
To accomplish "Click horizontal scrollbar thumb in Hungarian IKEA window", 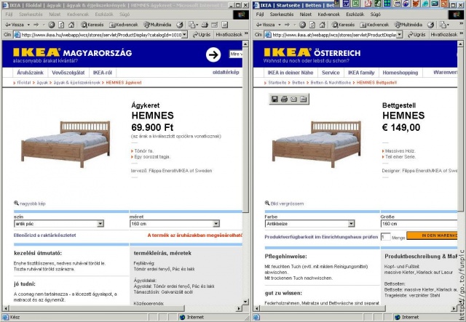I will (x=97, y=308).
